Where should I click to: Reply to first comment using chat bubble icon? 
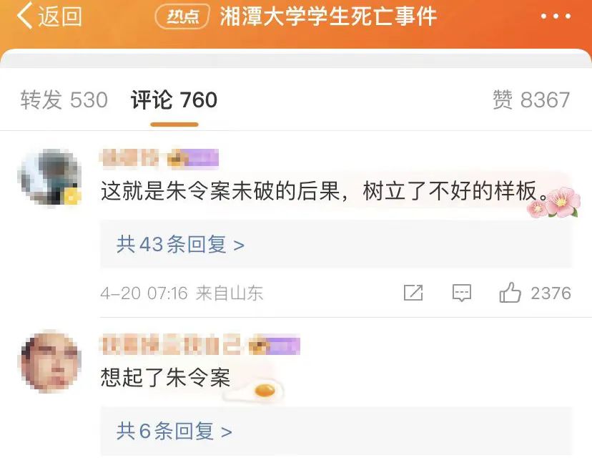click(462, 293)
